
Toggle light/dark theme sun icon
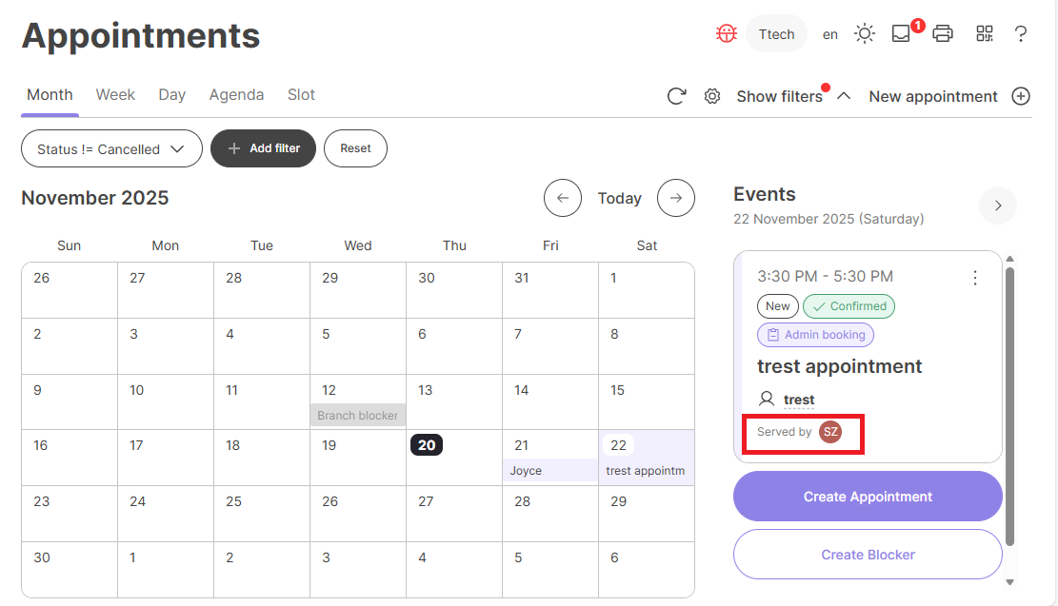coord(864,34)
